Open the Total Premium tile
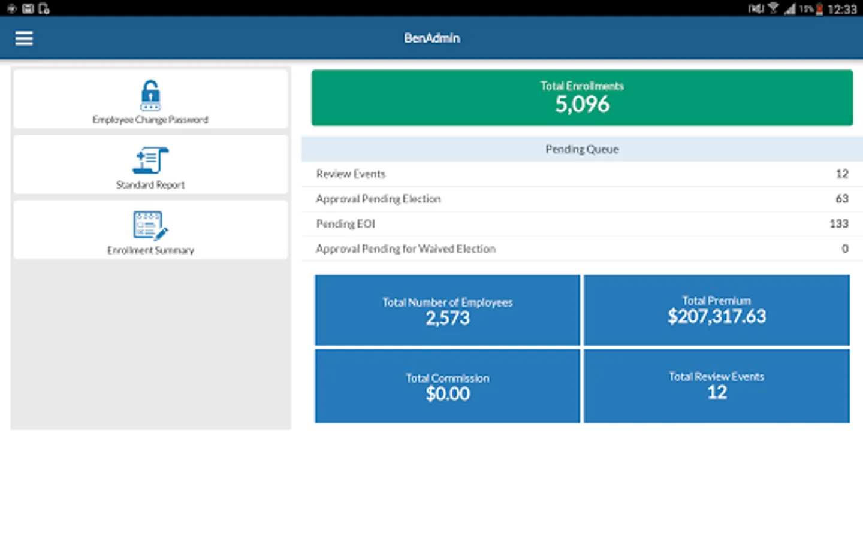 coord(716,310)
